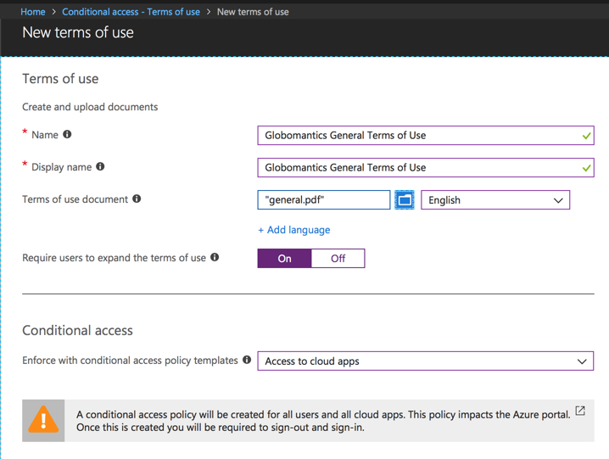The height and width of the screenshot is (459, 609).
Task: Click into the Name input field
Action: (x=426, y=135)
